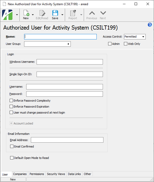Switch to the Permissions tab
The height and width of the screenshot is (182, 154).
point(37,174)
